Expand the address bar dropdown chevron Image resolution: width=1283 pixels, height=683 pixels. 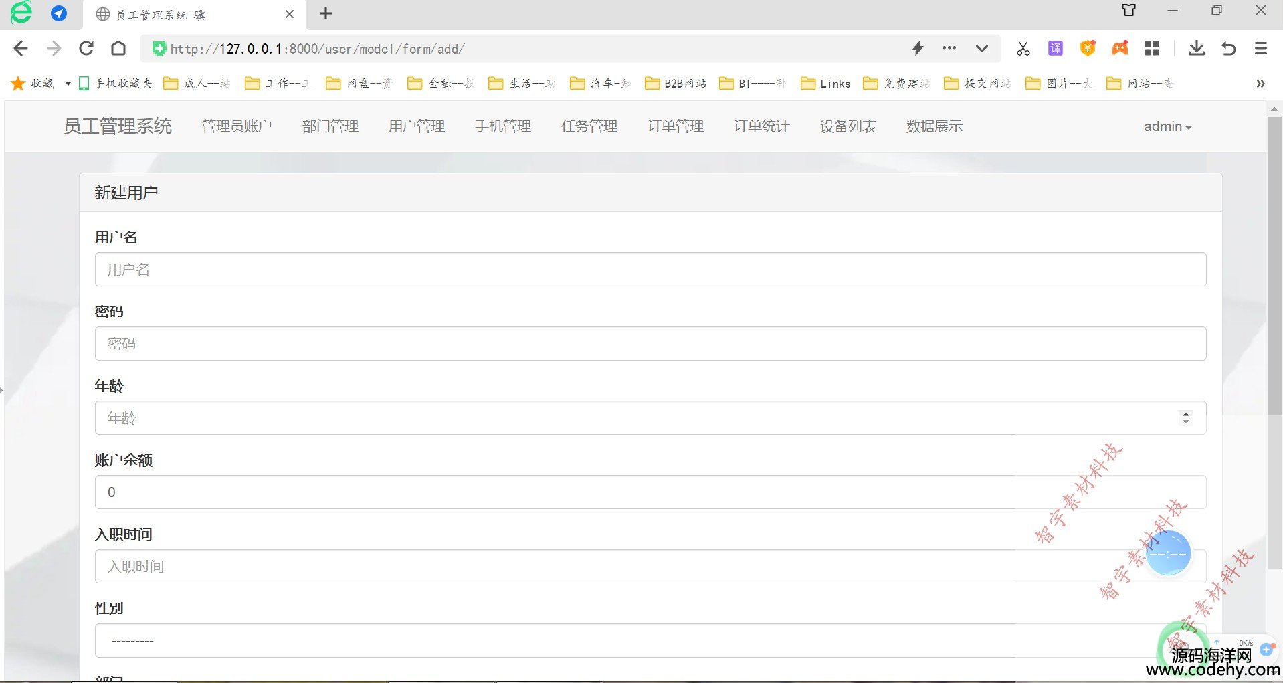981,48
